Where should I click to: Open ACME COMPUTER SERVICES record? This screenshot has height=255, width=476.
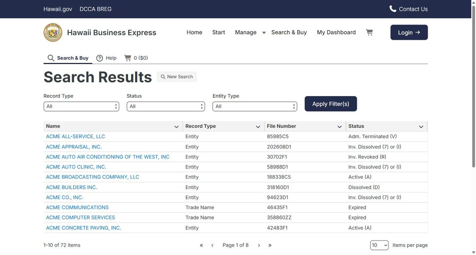pos(81,217)
